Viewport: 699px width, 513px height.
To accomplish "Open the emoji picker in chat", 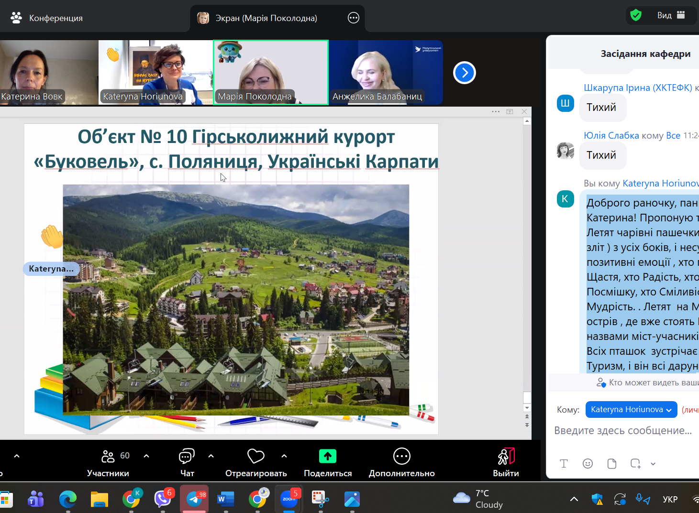I will (588, 463).
